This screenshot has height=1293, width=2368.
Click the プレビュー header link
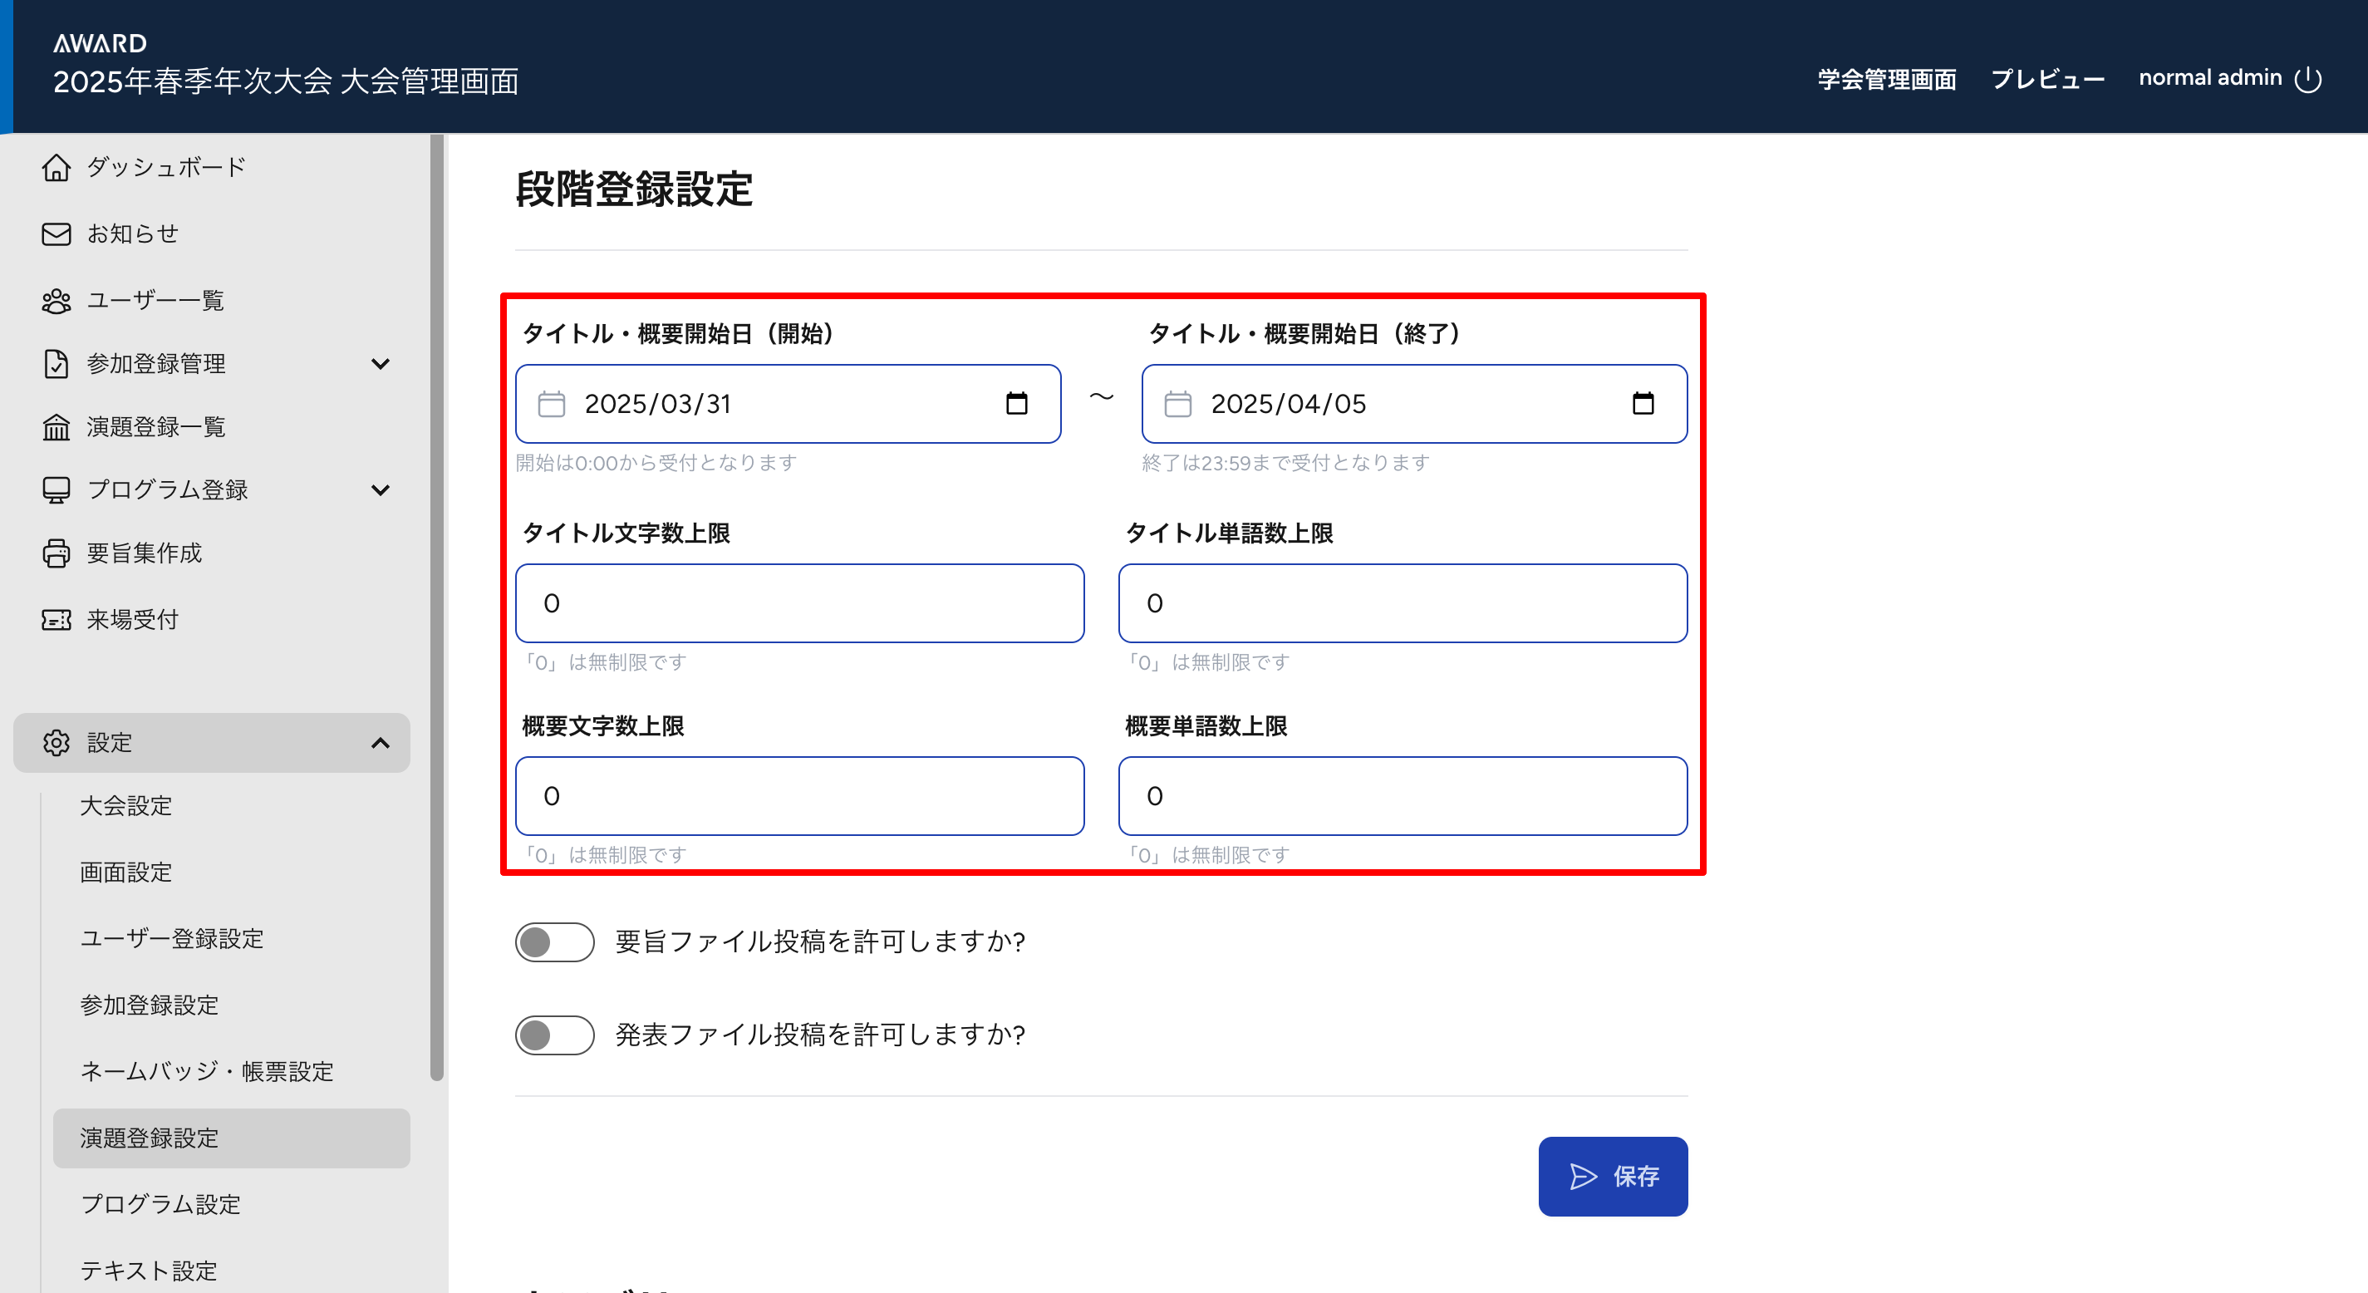coord(2047,79)
